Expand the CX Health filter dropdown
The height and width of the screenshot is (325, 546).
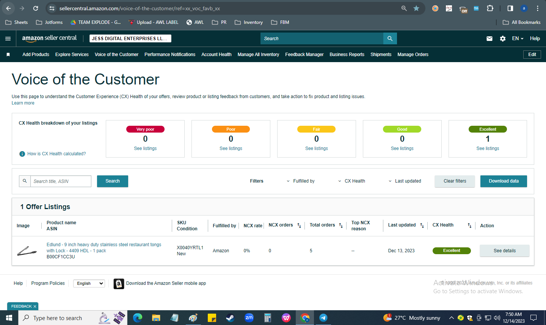[351, 181]
